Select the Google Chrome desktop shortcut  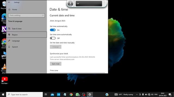point(4,43)
